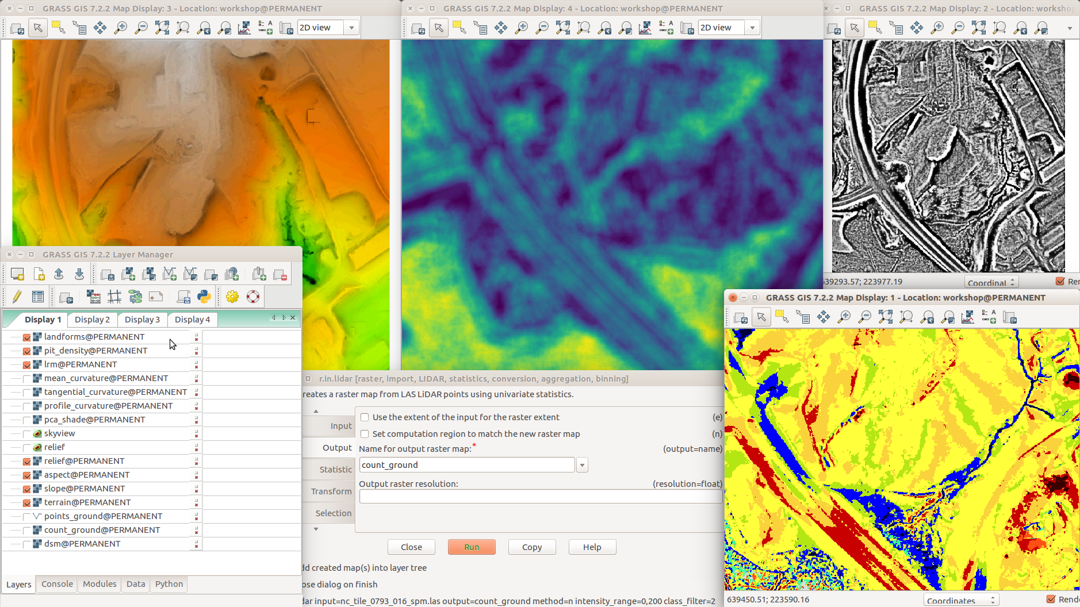Open output raster name dropdown arrow
This screenshot has height=607, width=1080.
(582, 465)
